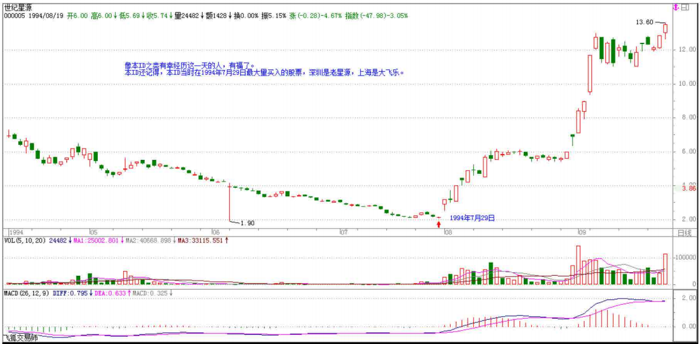Click the 1.90 low price label

tap(247, 223)
